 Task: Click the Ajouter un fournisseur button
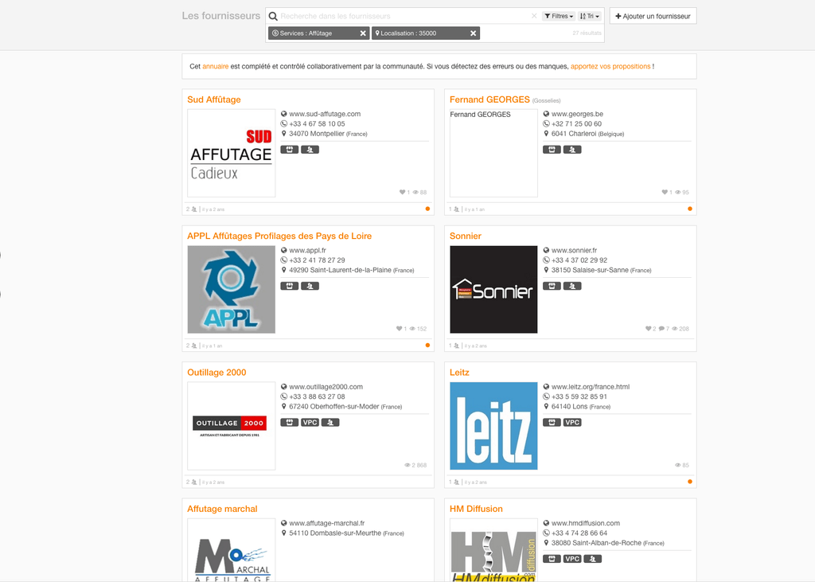coord(653,16)
